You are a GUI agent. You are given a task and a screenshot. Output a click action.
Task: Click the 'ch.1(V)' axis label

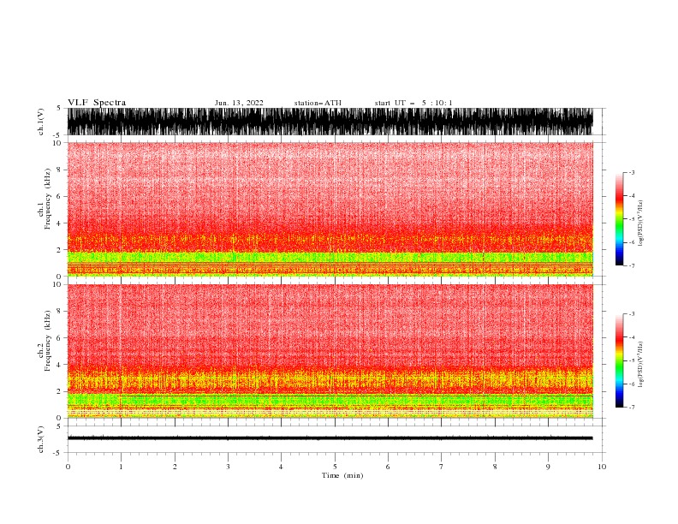click(41, 122)
